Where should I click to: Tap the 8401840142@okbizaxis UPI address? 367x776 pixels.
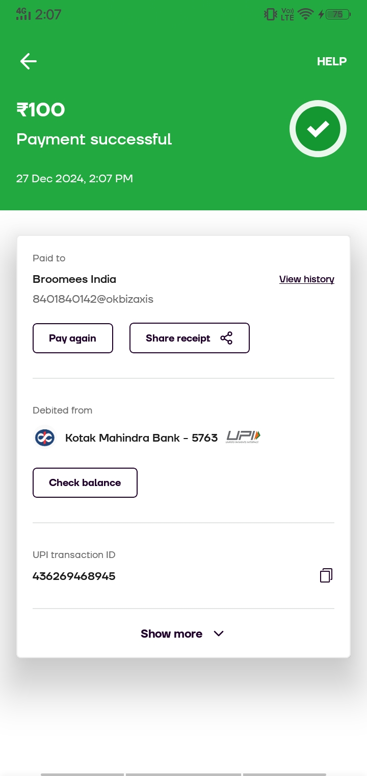[x=93, y=299]
